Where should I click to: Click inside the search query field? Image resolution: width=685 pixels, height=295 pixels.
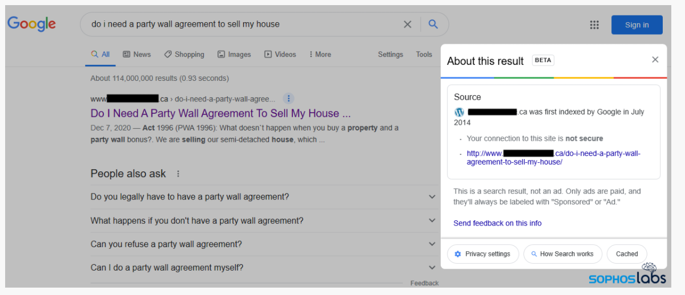pyautogui.click(x=243, y=24)
